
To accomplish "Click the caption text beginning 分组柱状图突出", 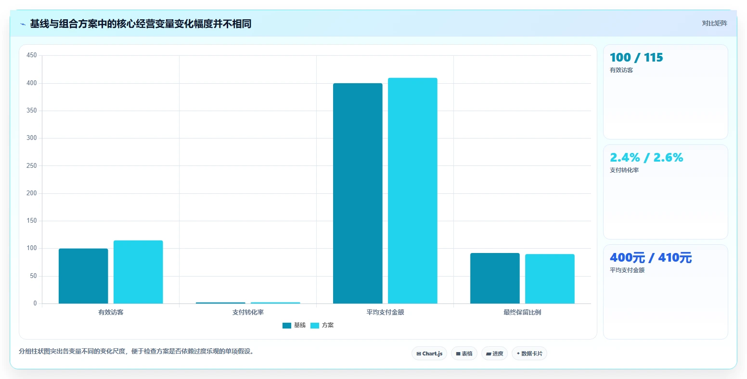I will pos(136,351).
